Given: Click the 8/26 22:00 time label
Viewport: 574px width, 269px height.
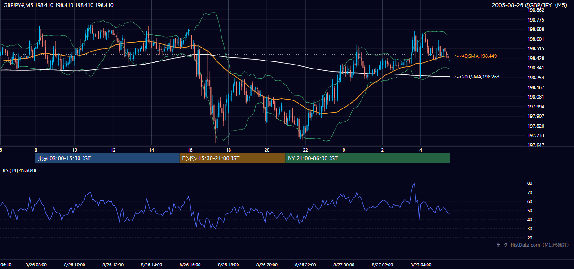Looking at the screenshot, I should tap(305, 265).
